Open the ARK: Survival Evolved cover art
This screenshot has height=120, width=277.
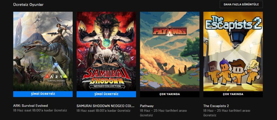(x=43, y=51)
